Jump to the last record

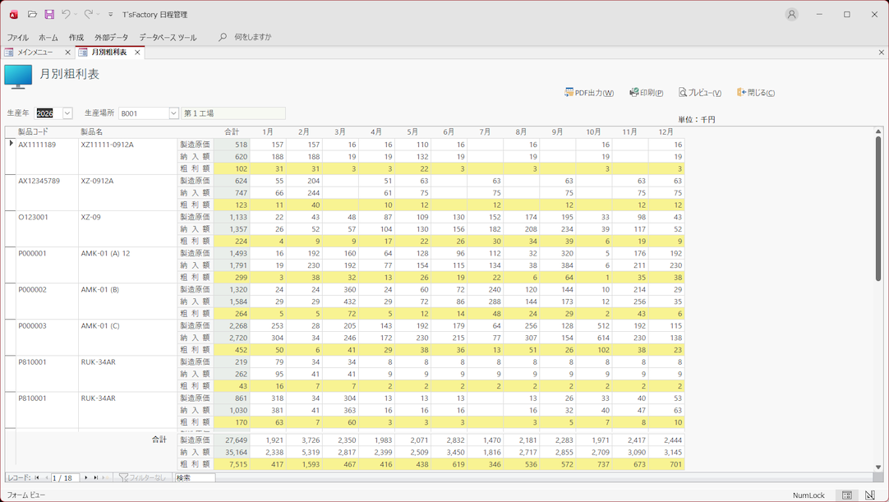tap(96, 477)
